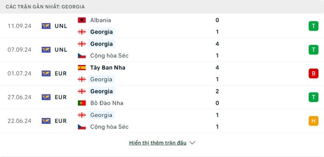The image size is (324, 157).
Task: Click the Albania flag icon
Action: click(82, 20)
